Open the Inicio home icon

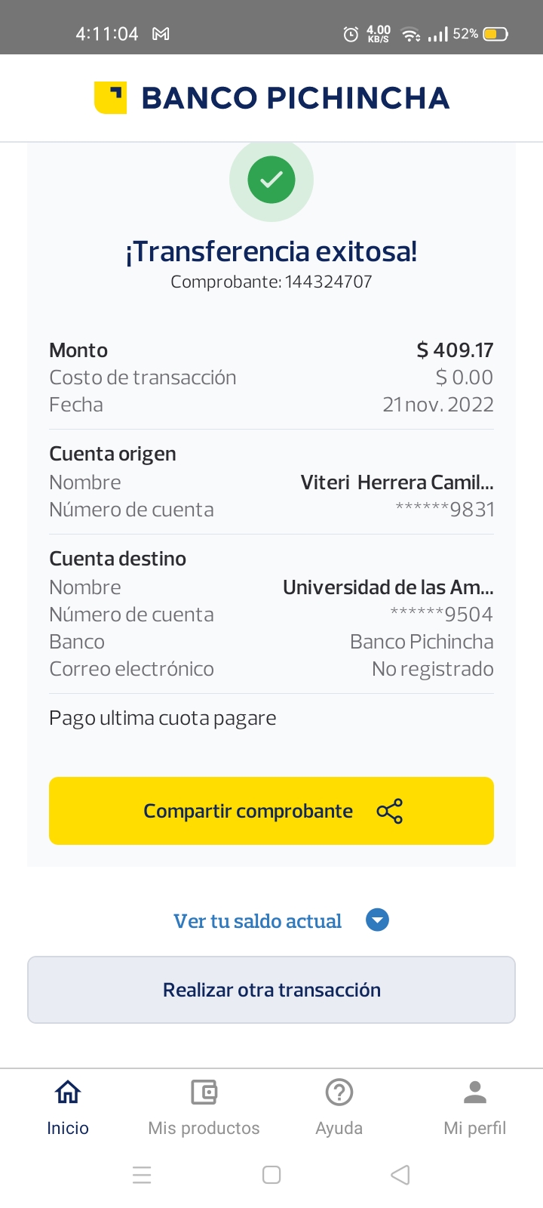(68, 1092)
